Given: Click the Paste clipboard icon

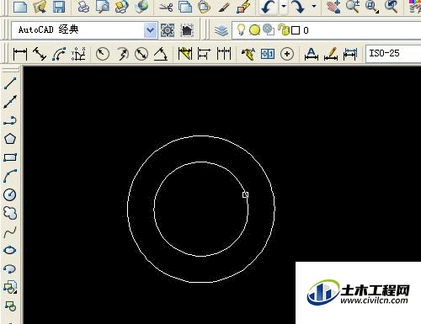Looking at the screenshot, I should coord(205,6).
